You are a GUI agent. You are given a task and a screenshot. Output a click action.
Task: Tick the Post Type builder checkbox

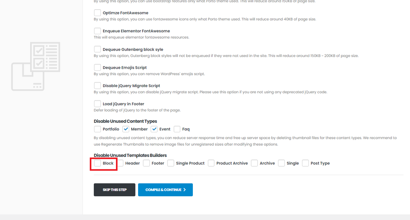point(305,163)
